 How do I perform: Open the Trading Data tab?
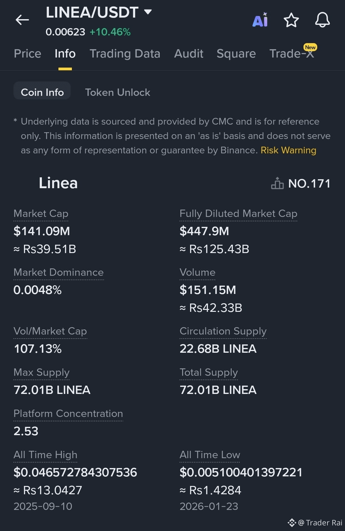[x=125, y=54]
